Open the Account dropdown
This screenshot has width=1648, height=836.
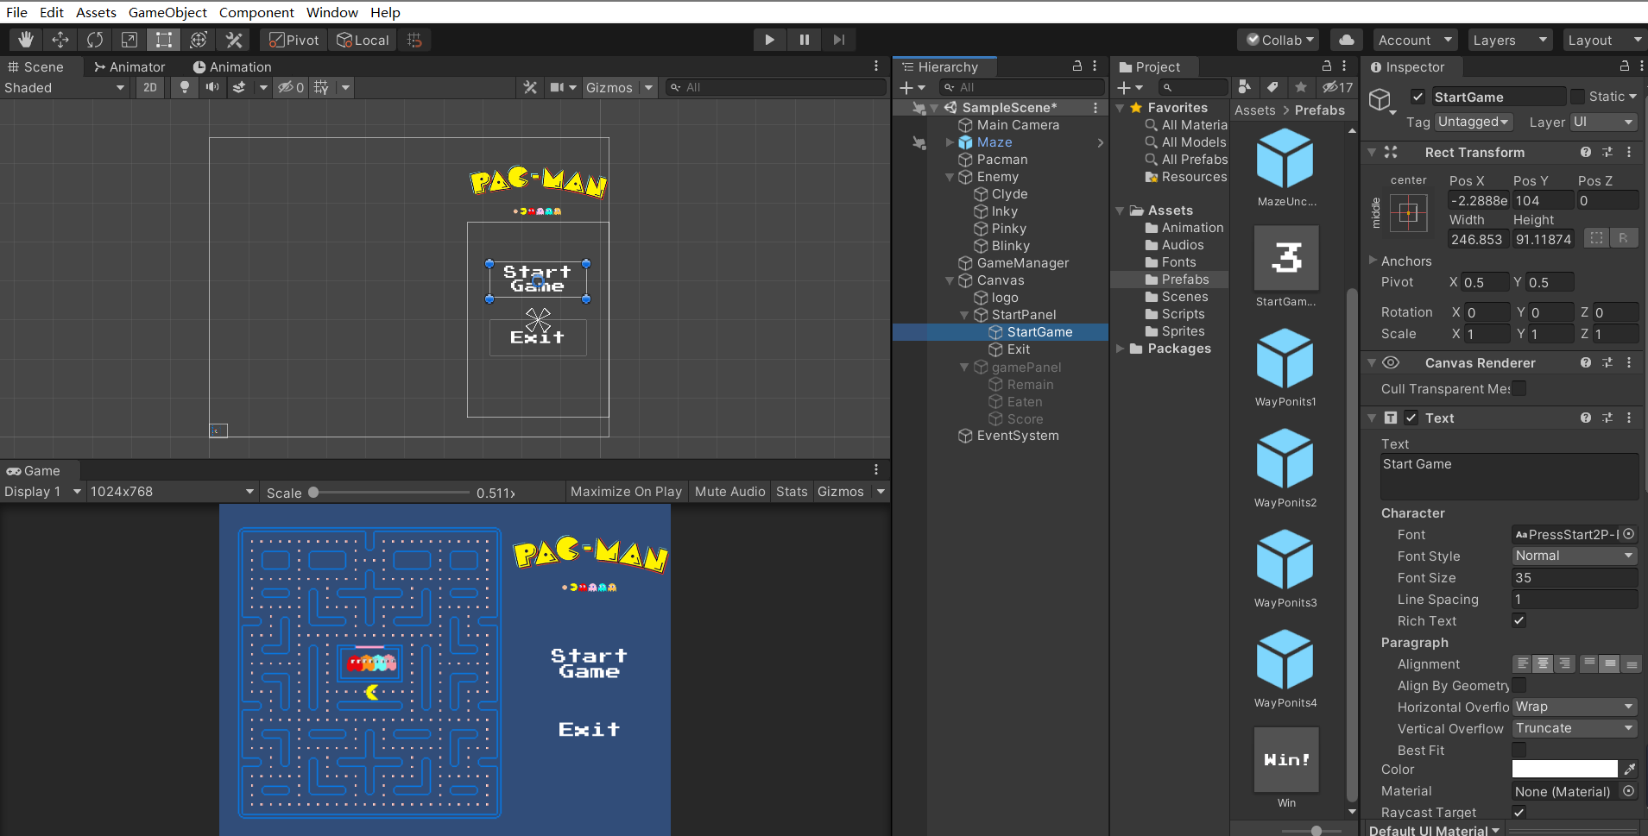pos(1415,40)
